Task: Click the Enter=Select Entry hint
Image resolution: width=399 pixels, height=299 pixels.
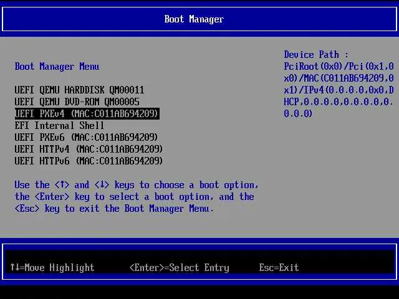Action: [x=179, y=267]
